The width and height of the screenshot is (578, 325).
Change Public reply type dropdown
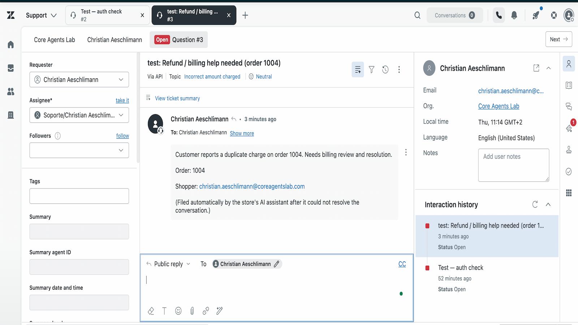(168, 264)
